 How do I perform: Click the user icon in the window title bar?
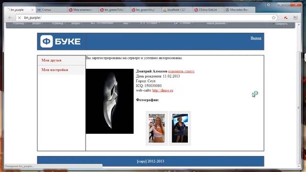tap(269, 5)
